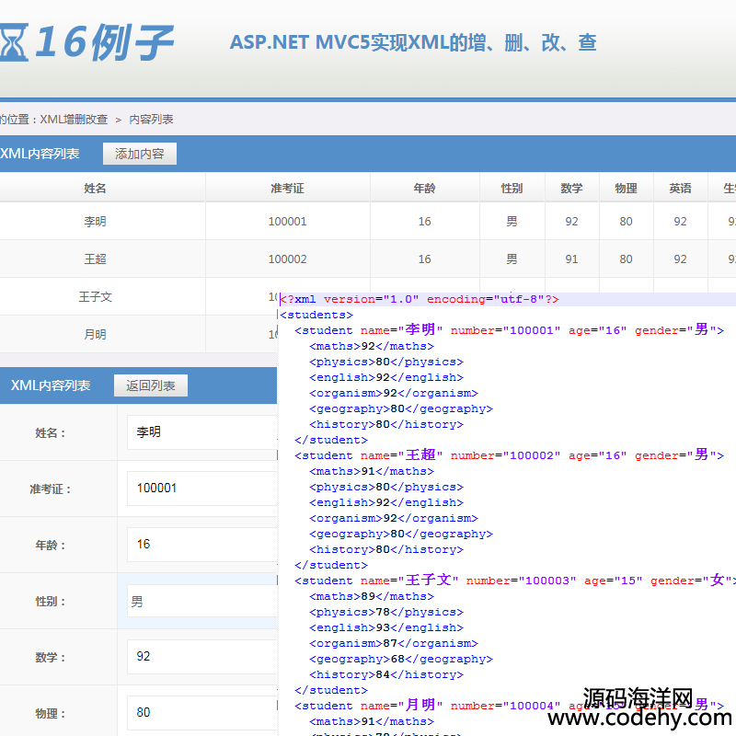The height and width of the screenshot is (736, 736).
Task: Open the 内容列表 breadcrumb link
Action: click(151, 120)
